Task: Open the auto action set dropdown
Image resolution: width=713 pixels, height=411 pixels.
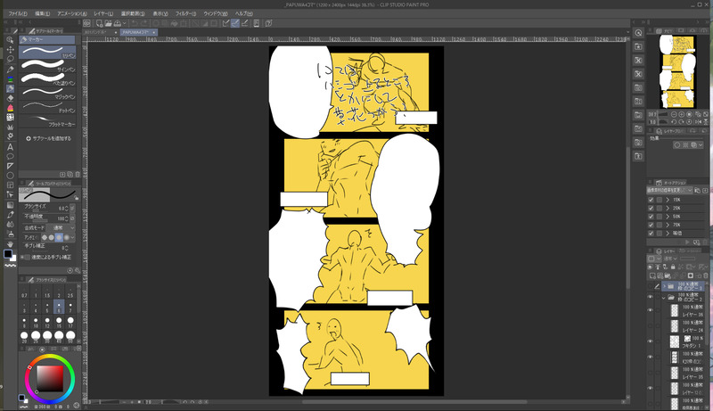Action: tap(670, 190)
